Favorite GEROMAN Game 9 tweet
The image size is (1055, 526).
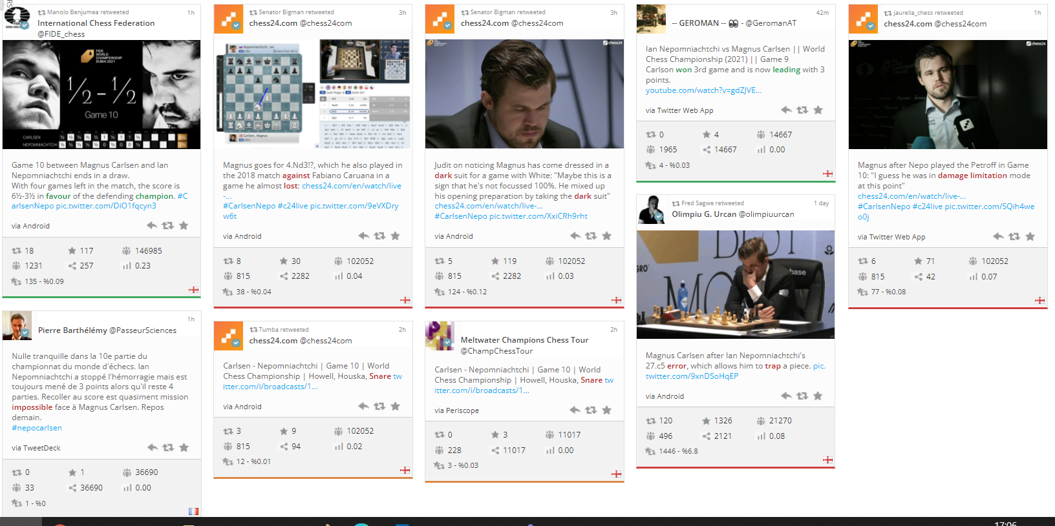tap(818, 110)
